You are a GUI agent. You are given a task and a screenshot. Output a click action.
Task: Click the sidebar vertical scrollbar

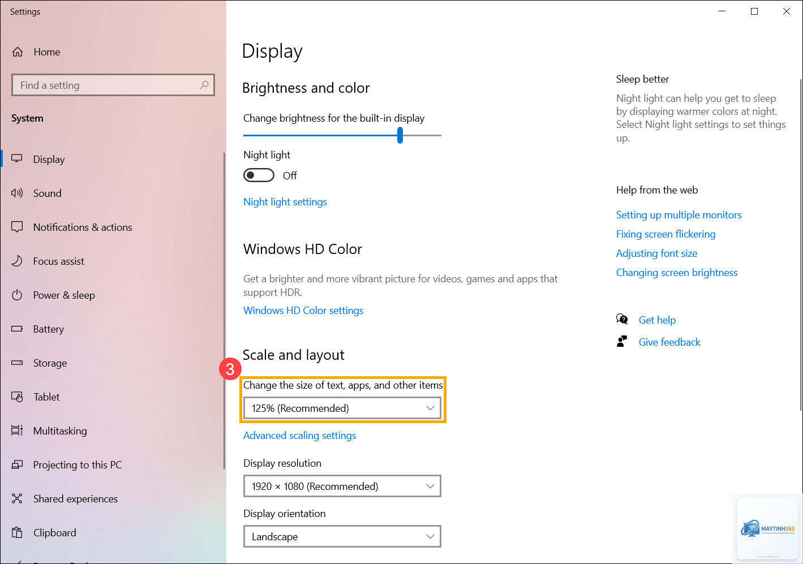224,310
